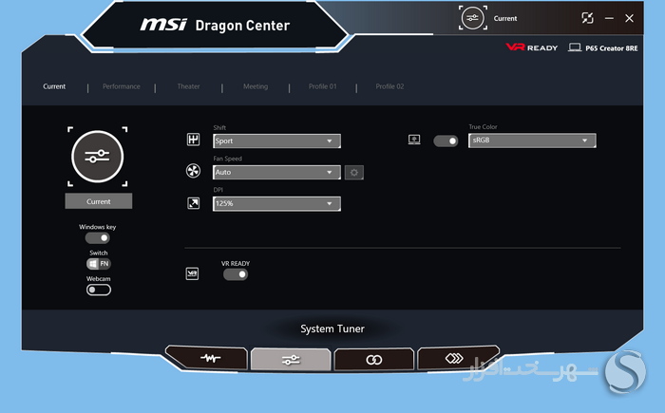
Task: Toggle the Windows/FN key Switch
Action: pos(99,264)
